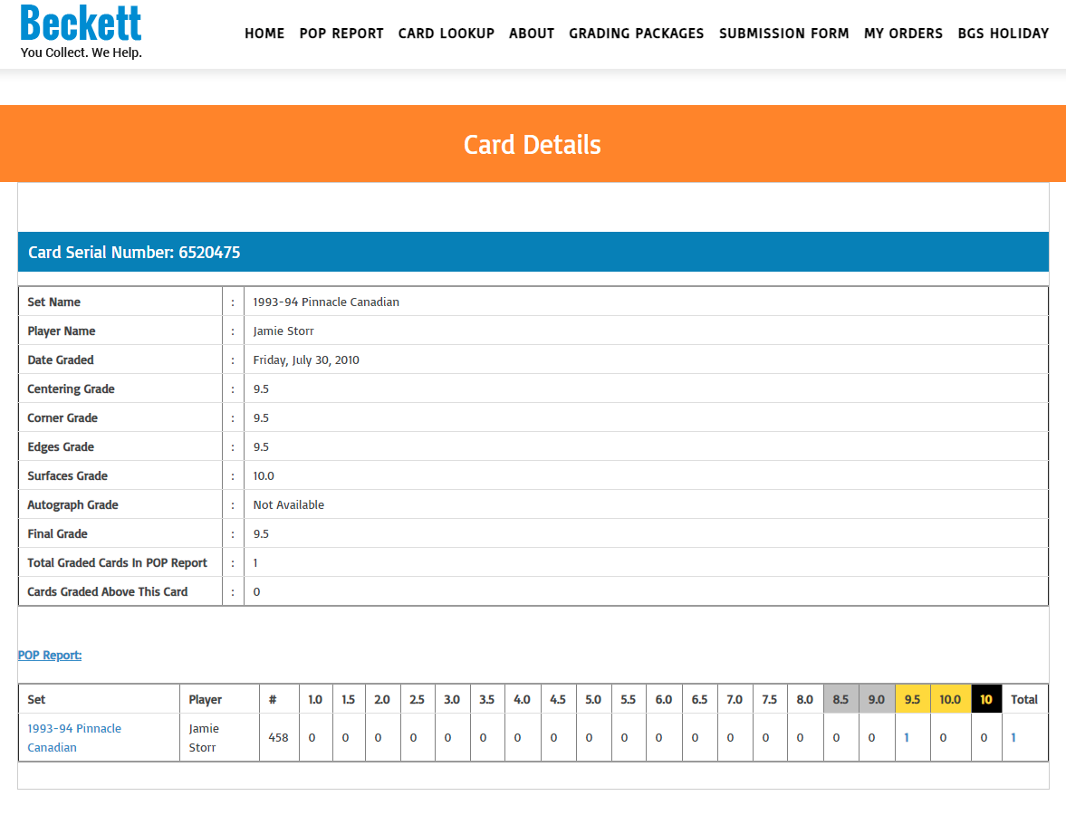Click 'Cards Graded Above This Card' label
Viewport: 1066px width, 815px height.
pos(108,592)
